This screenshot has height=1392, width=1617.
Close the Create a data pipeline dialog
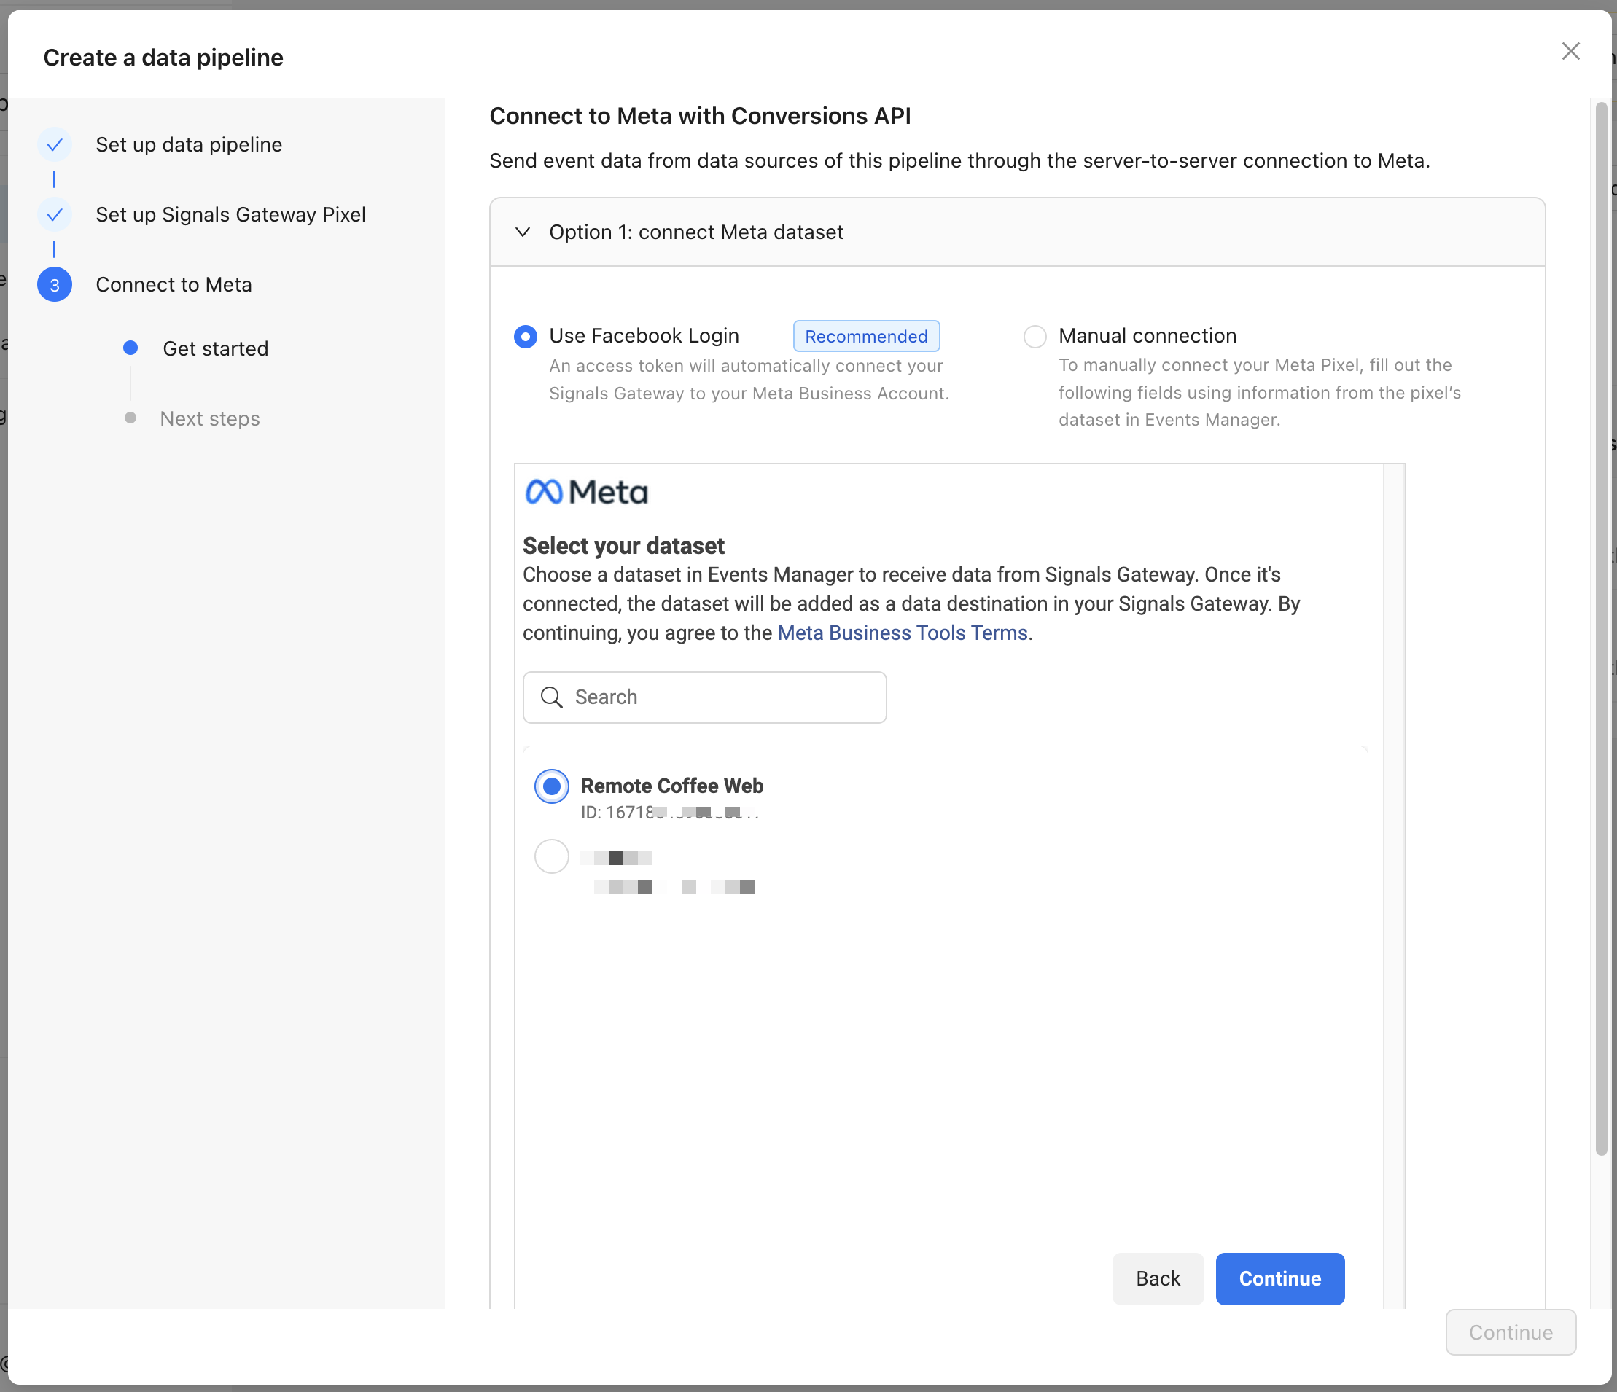(1570, 52)
